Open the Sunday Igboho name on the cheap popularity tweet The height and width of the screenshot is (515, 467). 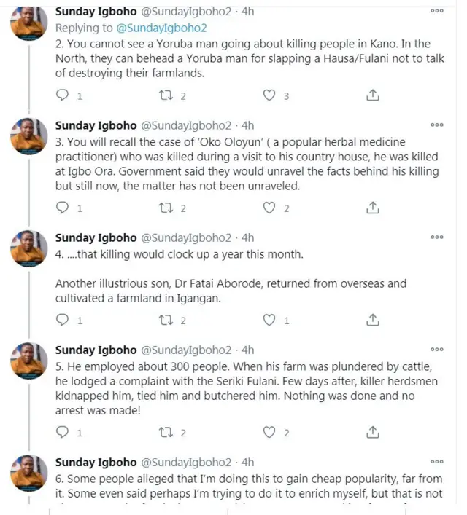96,462
